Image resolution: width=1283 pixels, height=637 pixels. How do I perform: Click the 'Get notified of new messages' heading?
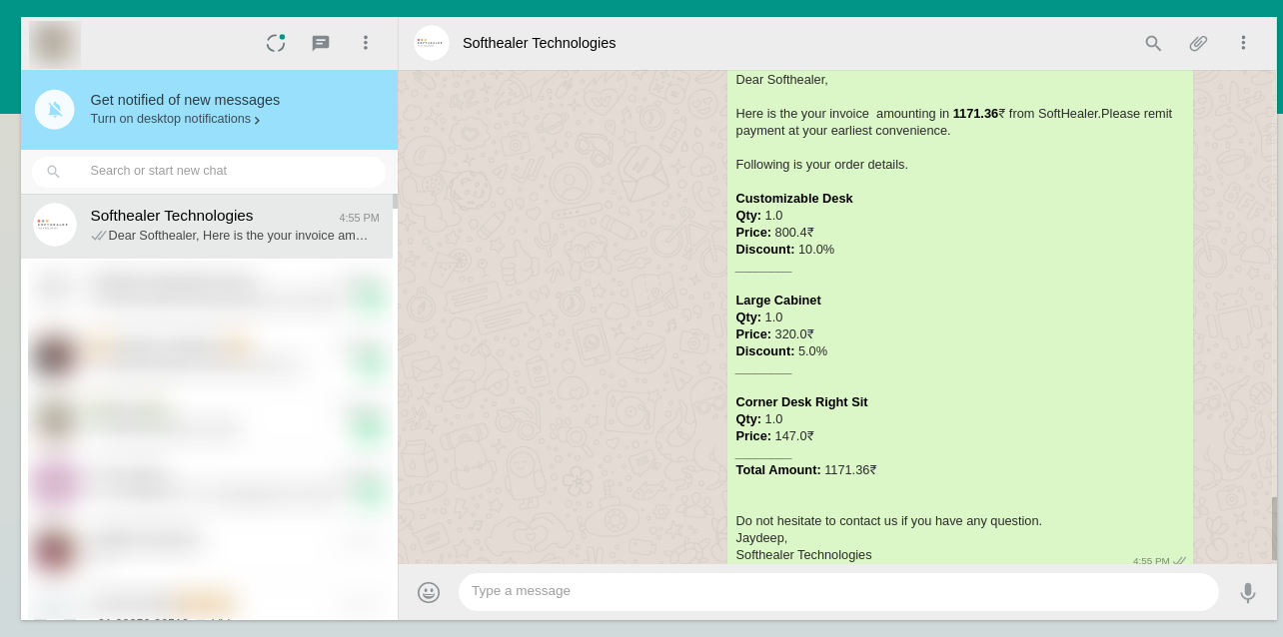click(x=185, y=100)
